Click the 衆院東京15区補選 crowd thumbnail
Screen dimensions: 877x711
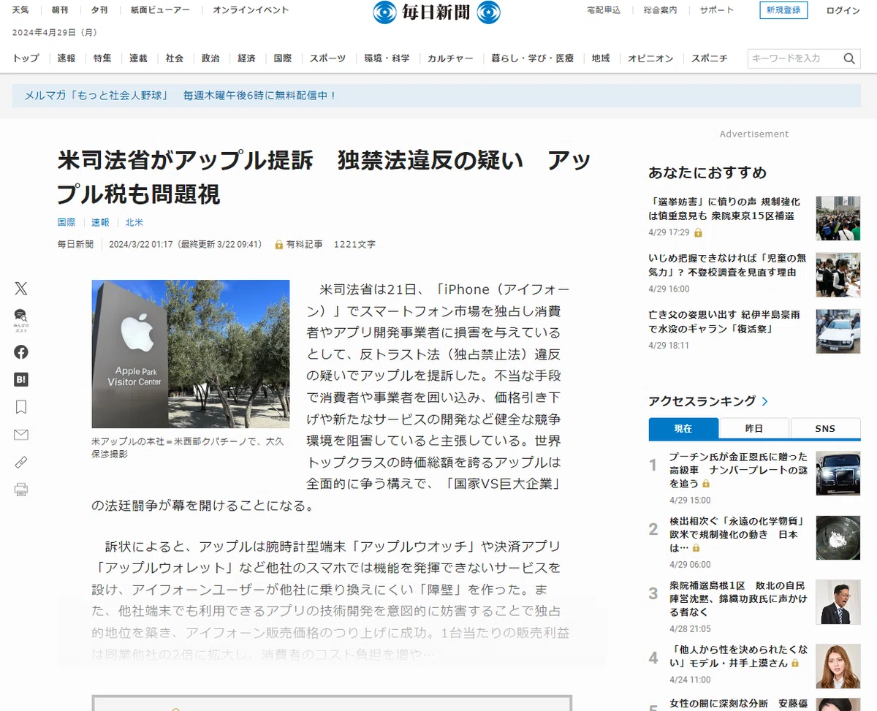pyautogui.click(x=838, y=218)
